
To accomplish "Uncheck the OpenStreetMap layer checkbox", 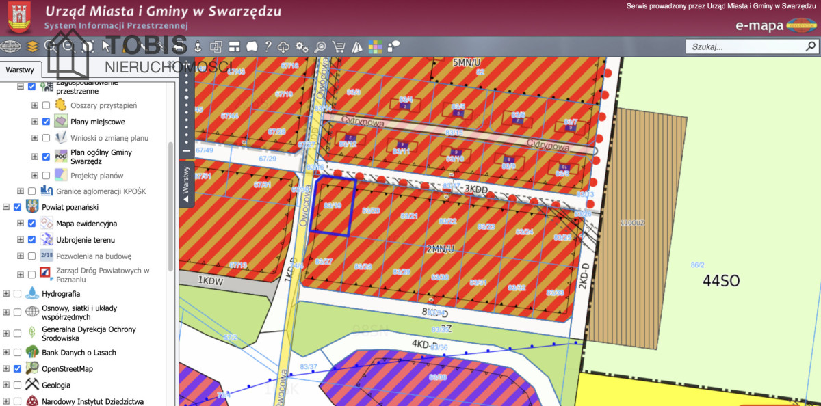I will pyautogui.click(x=17, y=369).
